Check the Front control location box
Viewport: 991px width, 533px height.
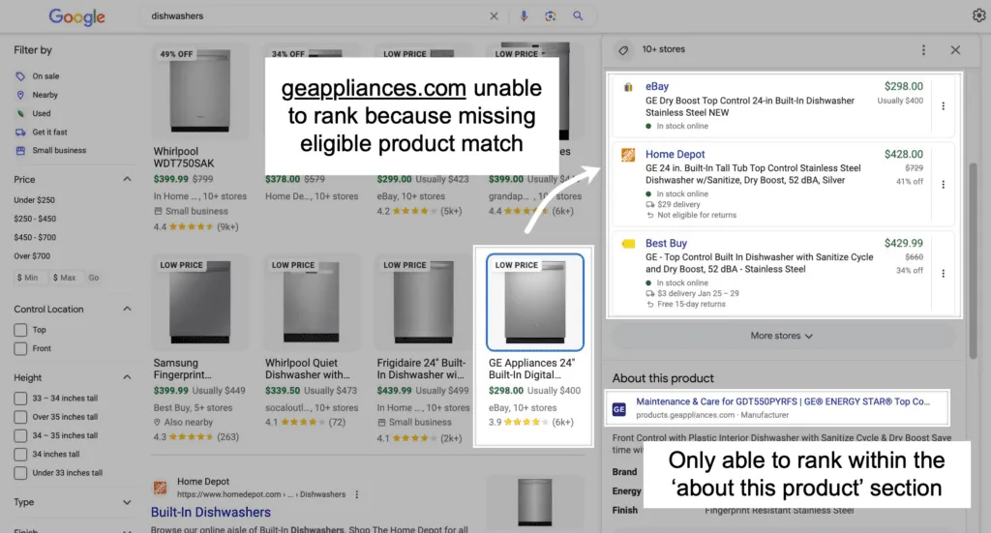[20, 348]
